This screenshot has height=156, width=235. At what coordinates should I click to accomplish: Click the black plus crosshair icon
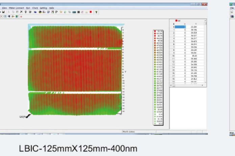[9, 16]
